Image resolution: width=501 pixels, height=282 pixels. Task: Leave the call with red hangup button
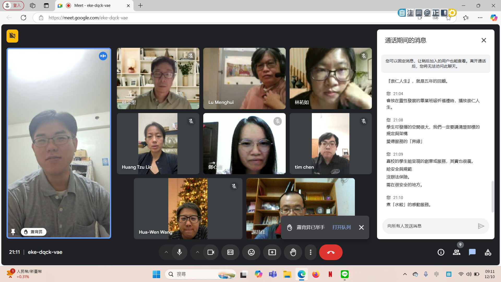point(331,252)
